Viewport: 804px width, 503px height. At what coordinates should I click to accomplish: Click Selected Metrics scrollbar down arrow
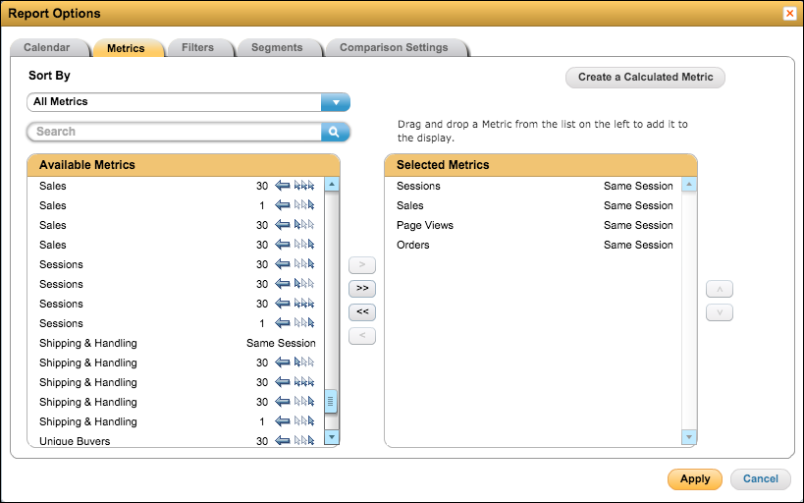[x=689, y=437]
